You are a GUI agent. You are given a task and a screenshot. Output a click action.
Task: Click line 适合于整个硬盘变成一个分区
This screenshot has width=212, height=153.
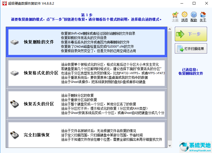click(x=98, y=104)
